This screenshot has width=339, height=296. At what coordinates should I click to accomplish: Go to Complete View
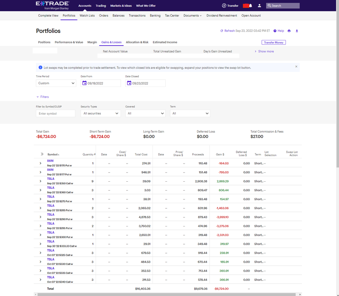click(48, 16)
